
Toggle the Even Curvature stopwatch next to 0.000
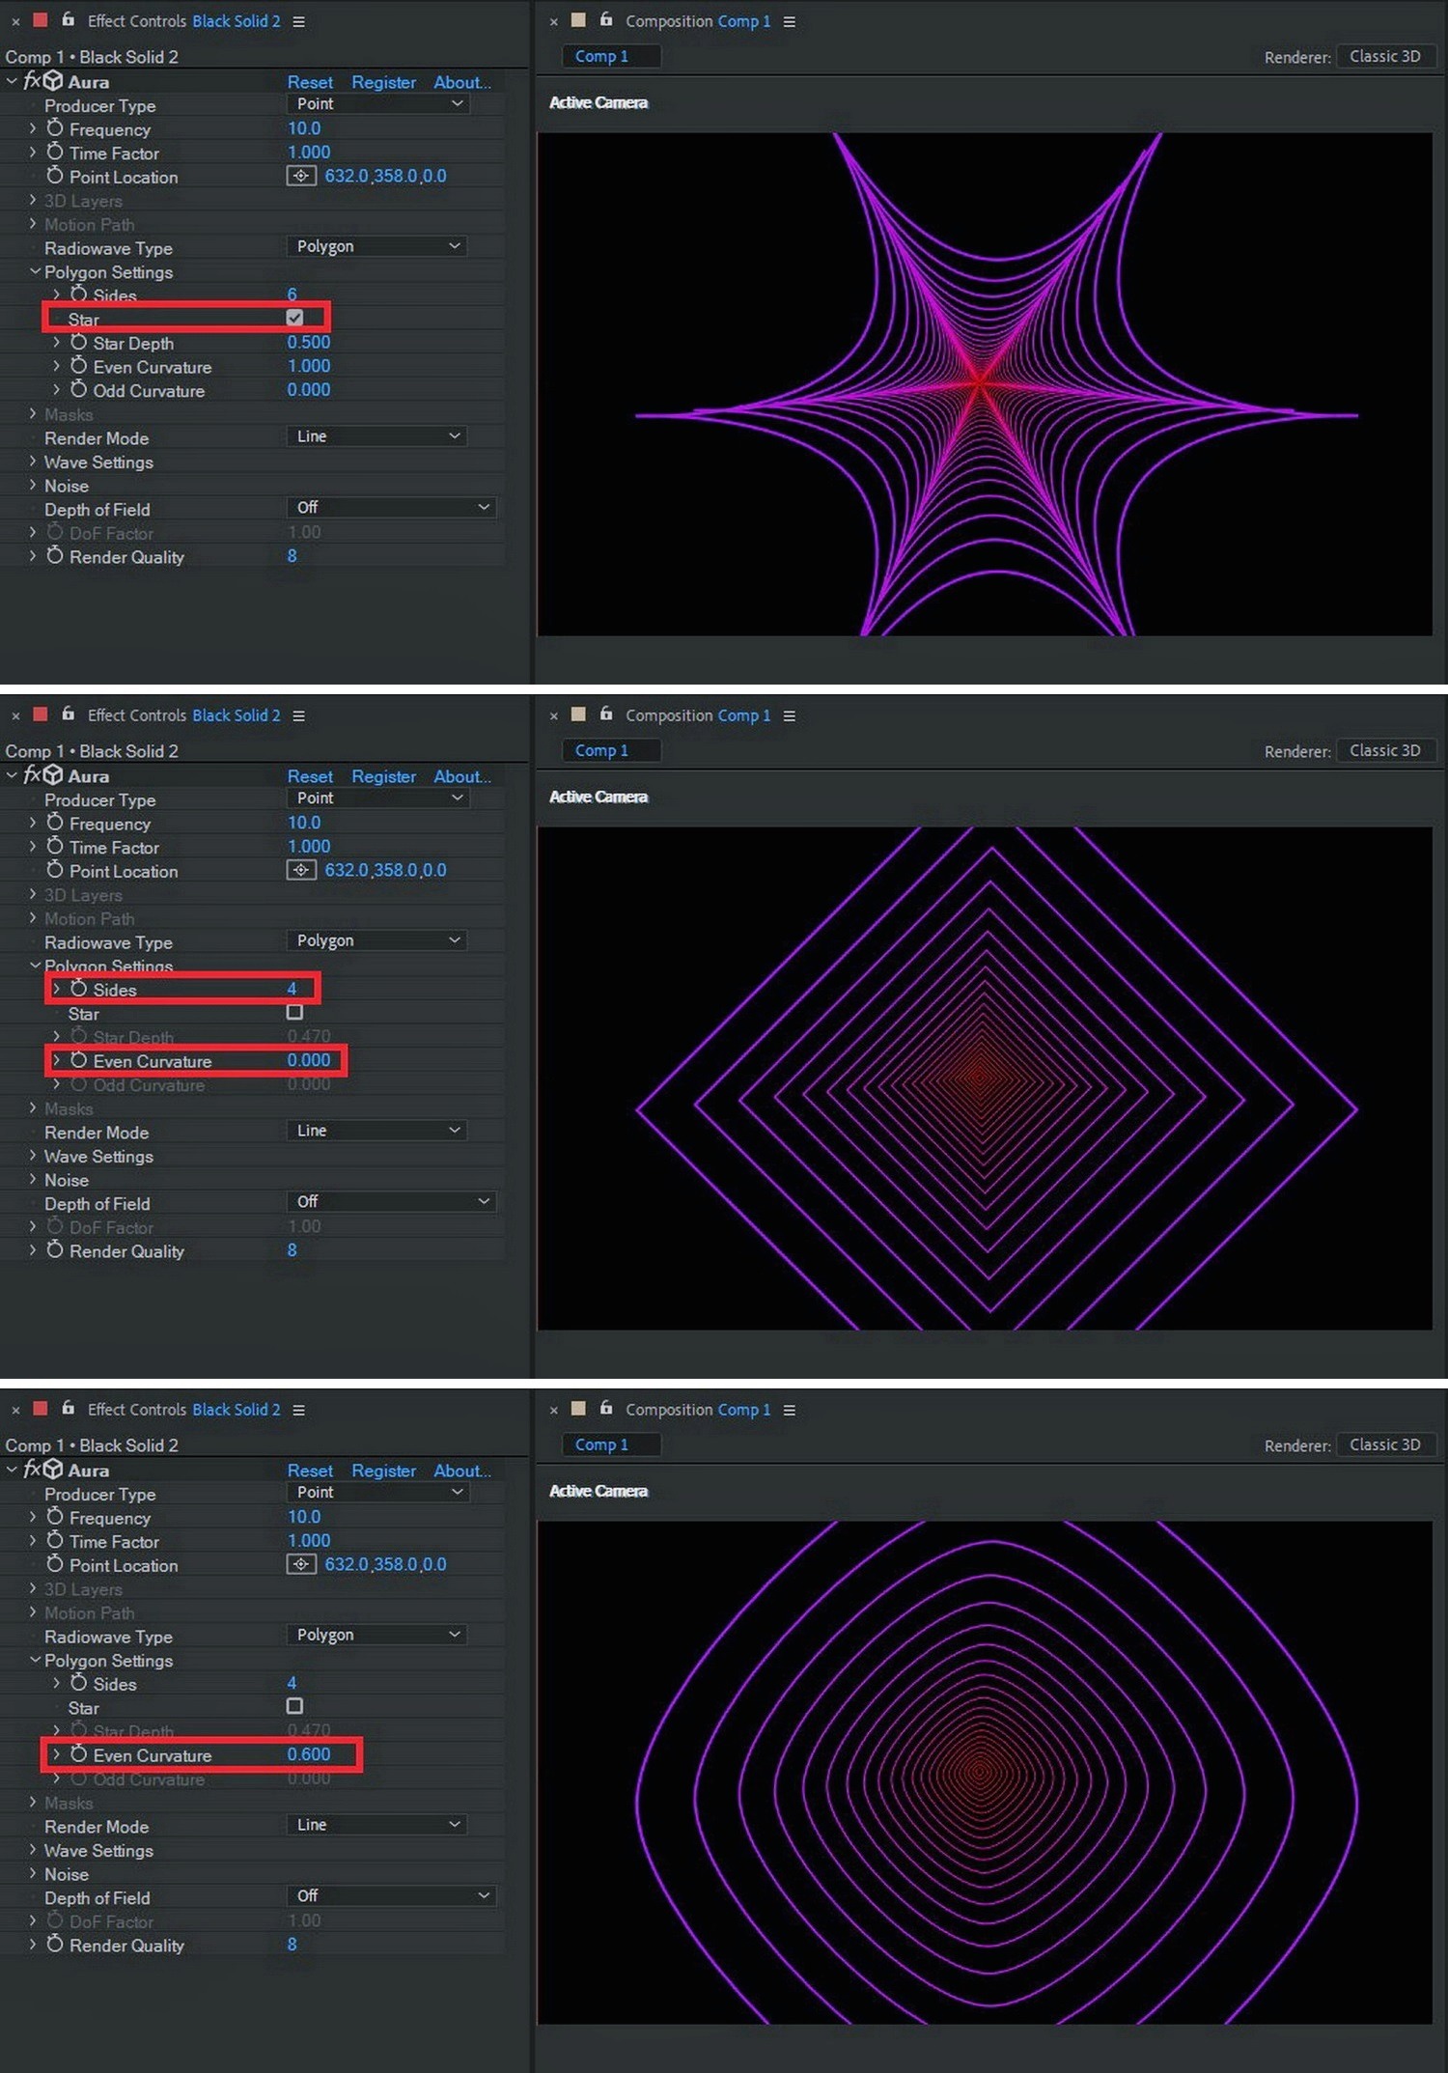(79, 1060)
